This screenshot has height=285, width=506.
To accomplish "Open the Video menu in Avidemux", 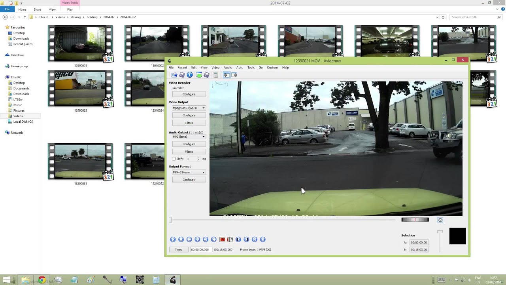I will point(215,68).
